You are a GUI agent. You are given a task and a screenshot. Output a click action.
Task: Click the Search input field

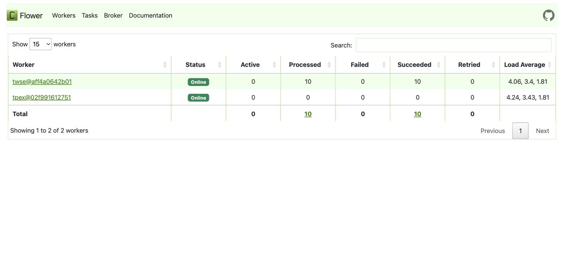(454, 45)
